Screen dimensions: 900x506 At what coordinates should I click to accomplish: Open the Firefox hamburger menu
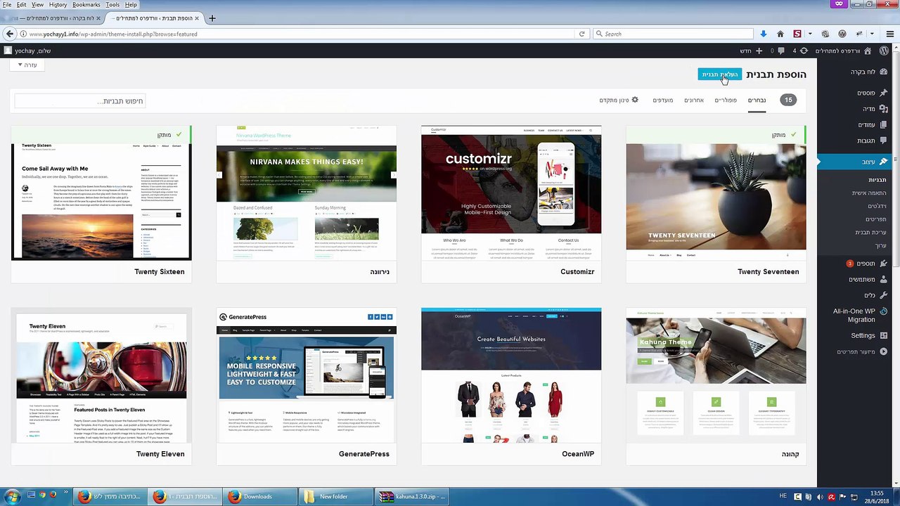889,34
